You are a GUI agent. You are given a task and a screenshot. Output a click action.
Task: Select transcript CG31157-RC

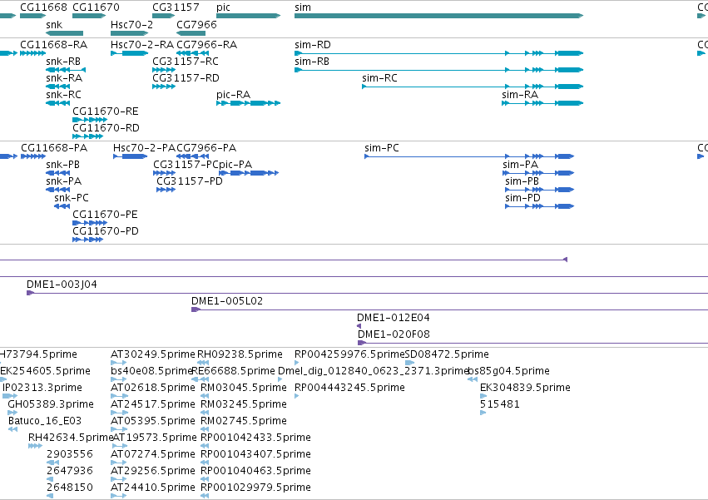[x=164, y=70]
